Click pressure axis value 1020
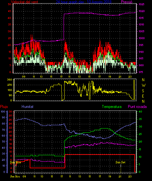Viewport: 152px width, 181px height. coord(142,11)
